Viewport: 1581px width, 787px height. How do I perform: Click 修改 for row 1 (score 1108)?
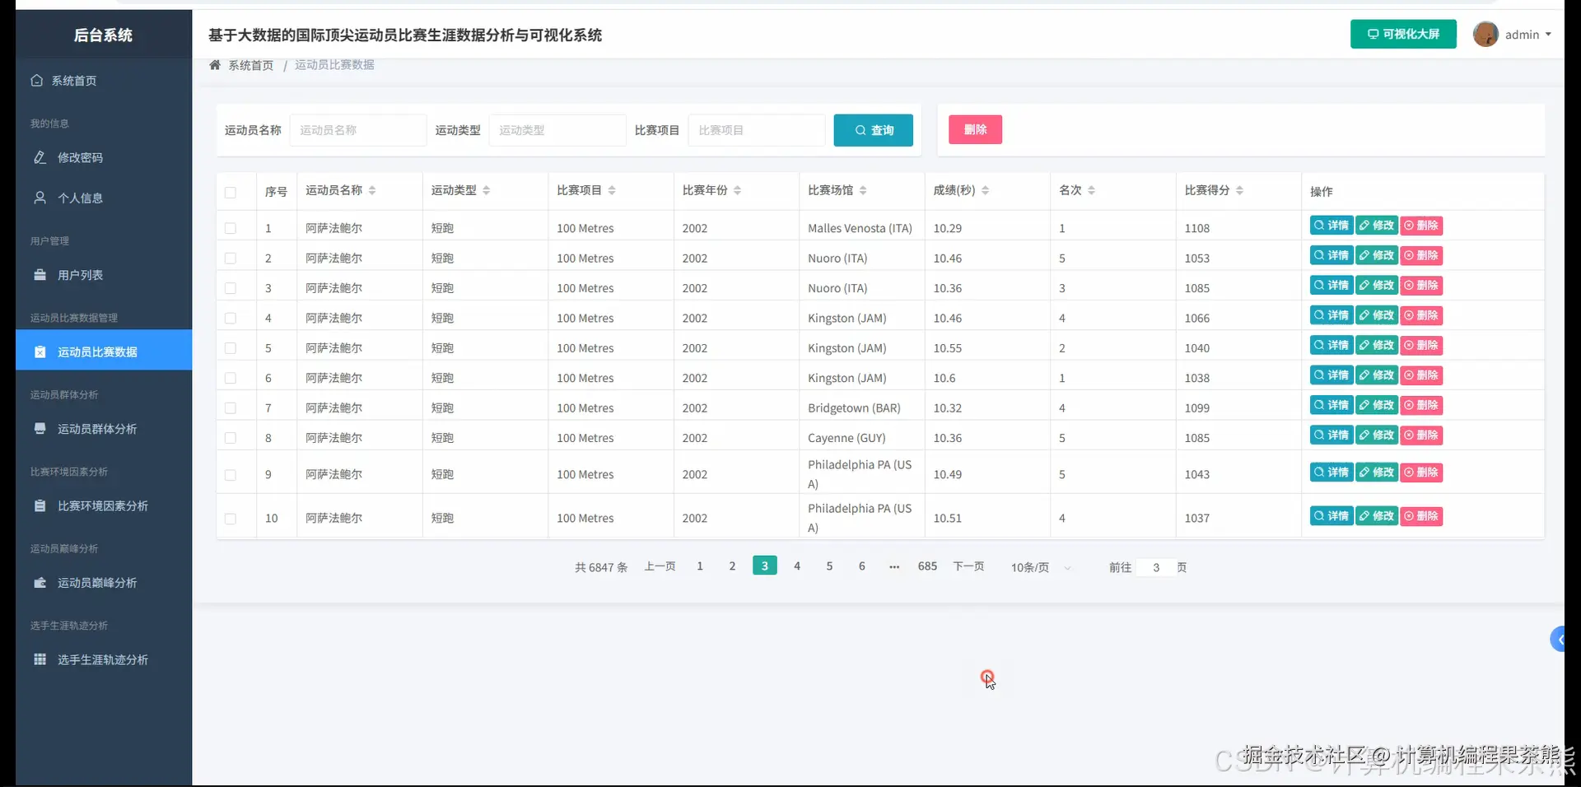tap(1377, 226)
